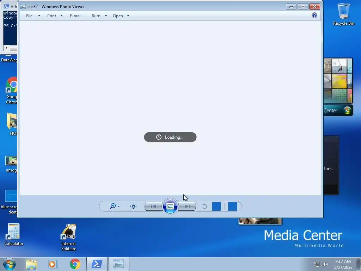
Task: Select the Google Chrome desktop shortcut
Action: pos(11,90)
